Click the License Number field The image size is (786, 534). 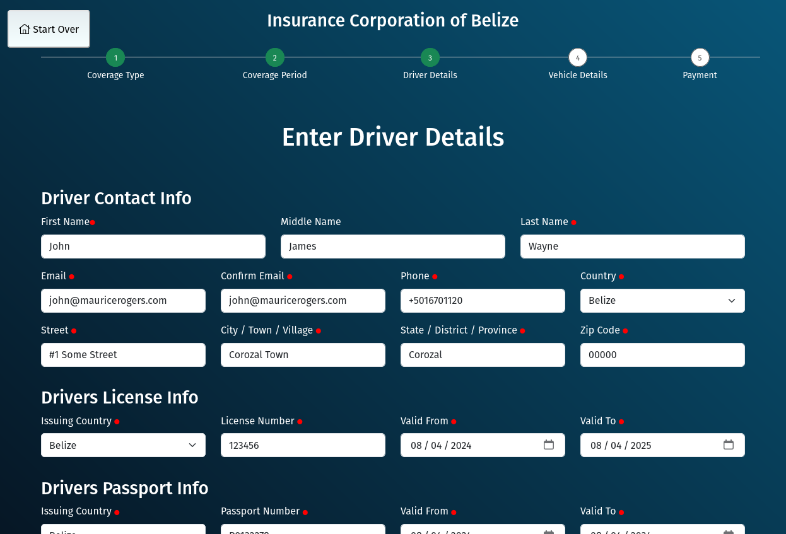click(x=303, y=445)
